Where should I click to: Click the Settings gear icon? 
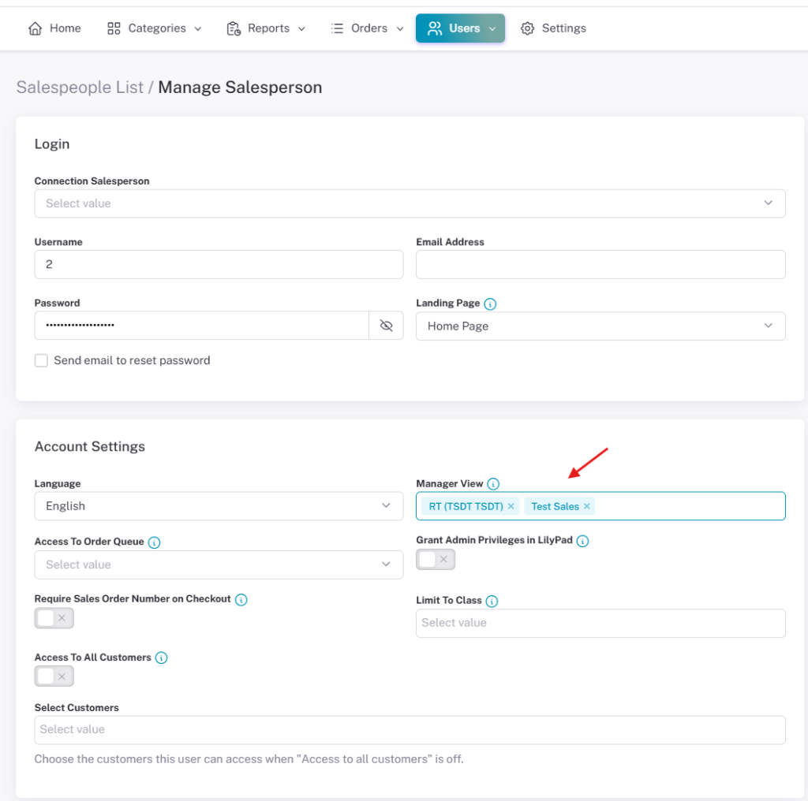tap(527, 28)
